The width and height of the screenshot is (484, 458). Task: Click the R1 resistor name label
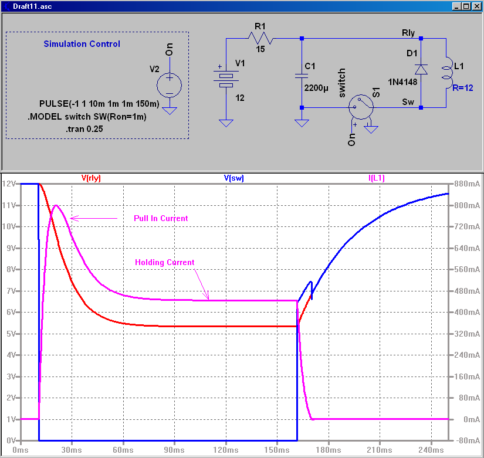260,26
